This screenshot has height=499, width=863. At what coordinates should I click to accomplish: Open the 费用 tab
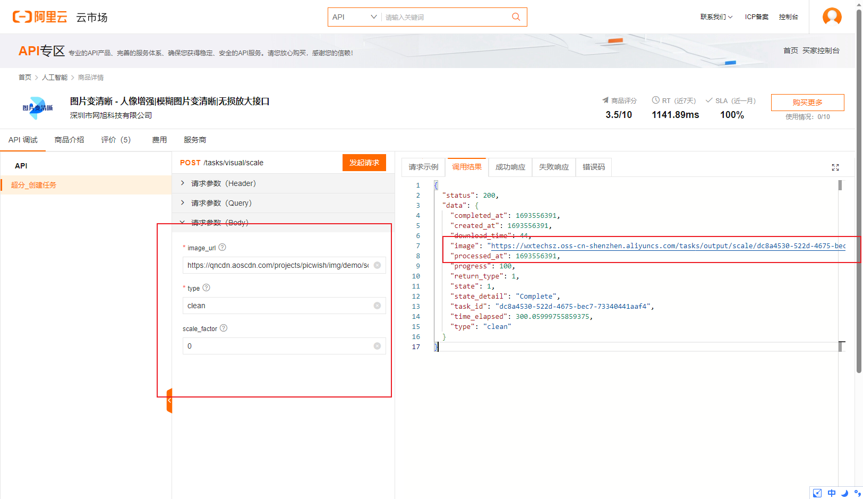click(x=159, y=140)
